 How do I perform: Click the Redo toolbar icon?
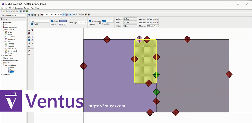click(17, 11)
